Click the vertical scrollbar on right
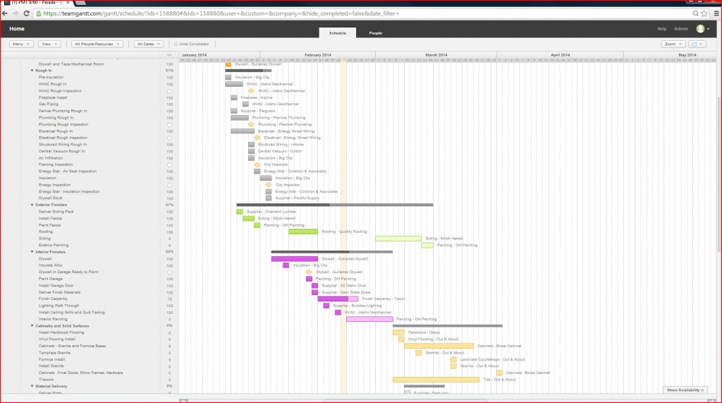The width and height of the screenshot is (722, 403). pyautogui.click(x=719, y=175)
